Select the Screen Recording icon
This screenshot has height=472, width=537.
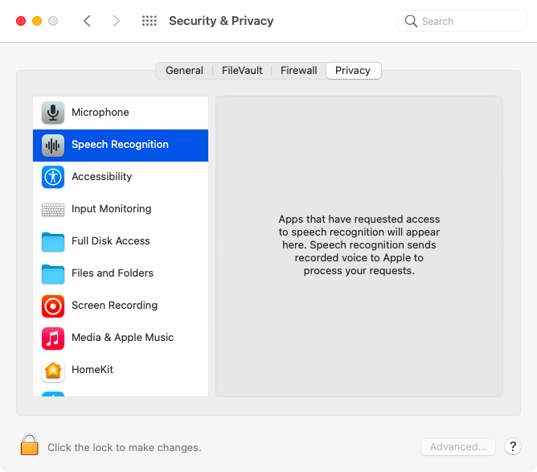[x=53, y=306]
